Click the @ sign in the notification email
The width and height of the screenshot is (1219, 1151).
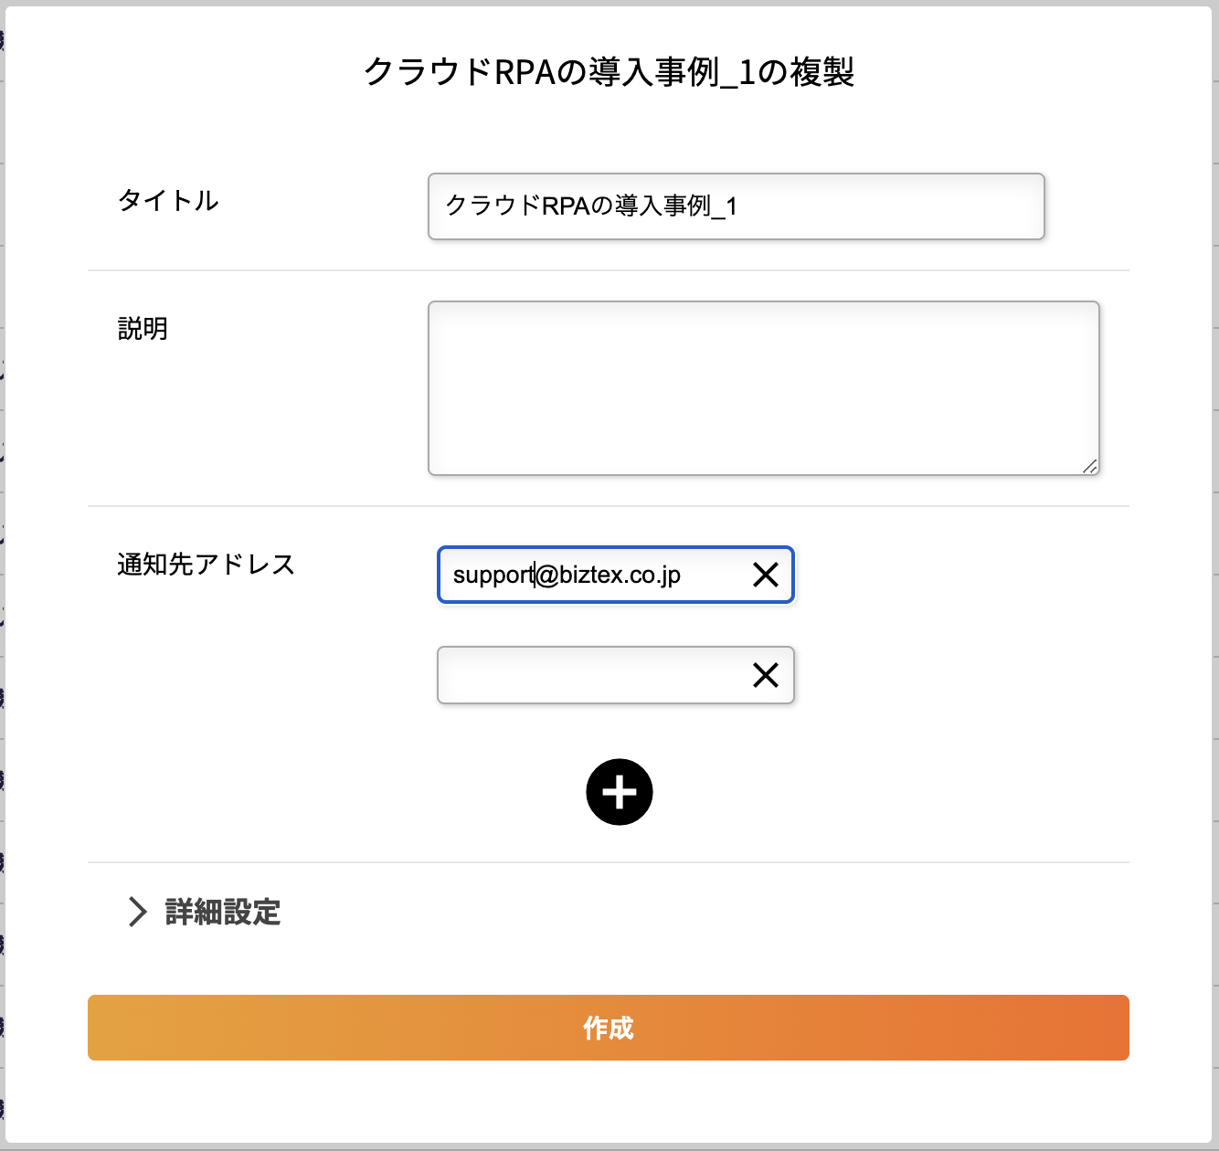point(547,575)
